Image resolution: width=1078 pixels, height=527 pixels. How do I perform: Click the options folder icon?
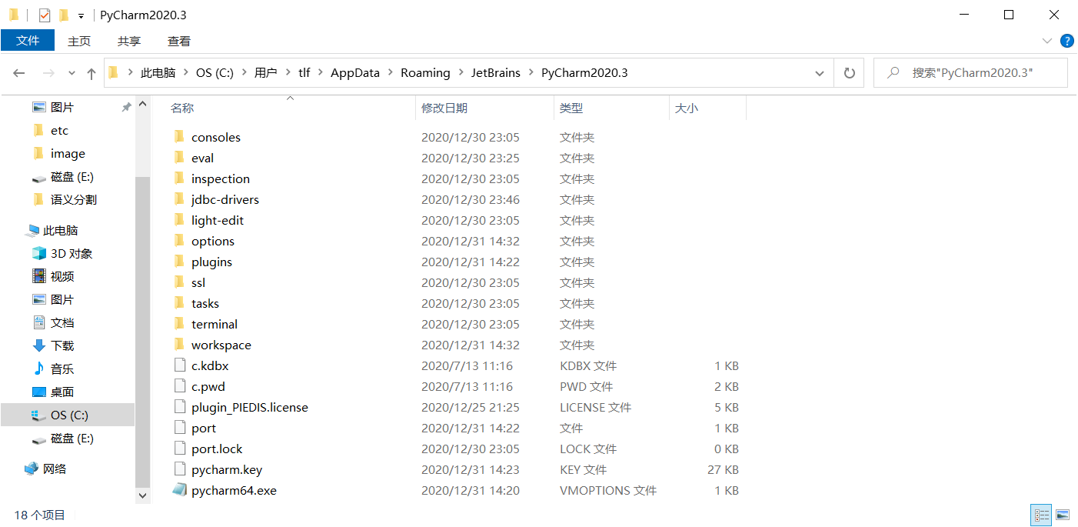(179, 241)
